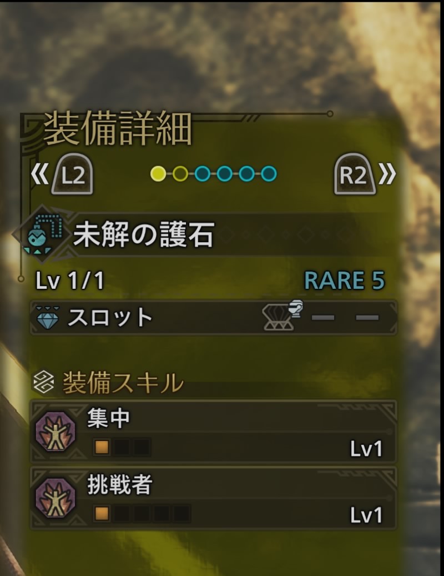444x576 pixels.
Task: Click the R2 shoulder button icon
Action: tap(355, 174)
